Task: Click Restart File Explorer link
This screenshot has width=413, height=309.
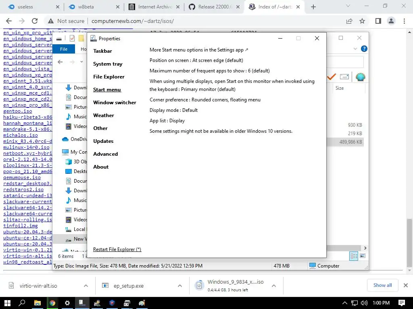Action: tap(117, 249)
